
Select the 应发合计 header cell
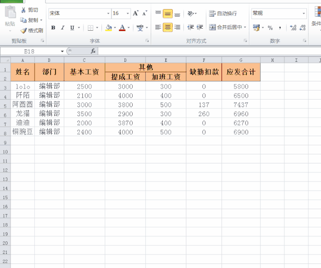tap(241, 72)
